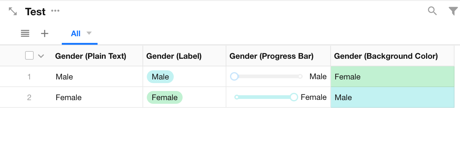
Task: Click the cyan Male background color cell
Action: pos(392,97)
